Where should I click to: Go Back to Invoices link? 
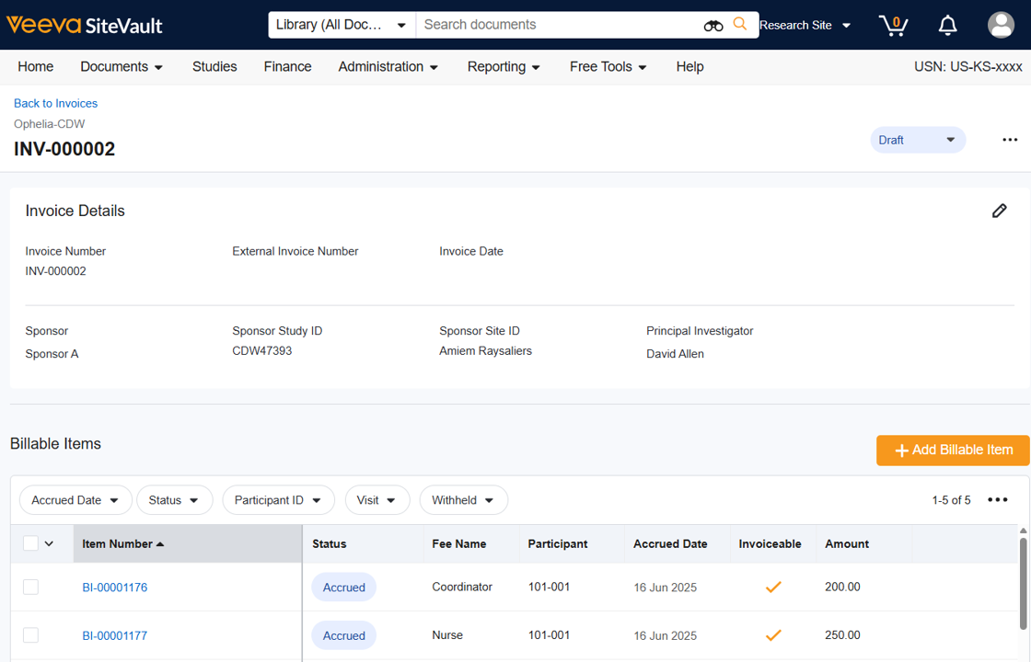coord(55,103)
